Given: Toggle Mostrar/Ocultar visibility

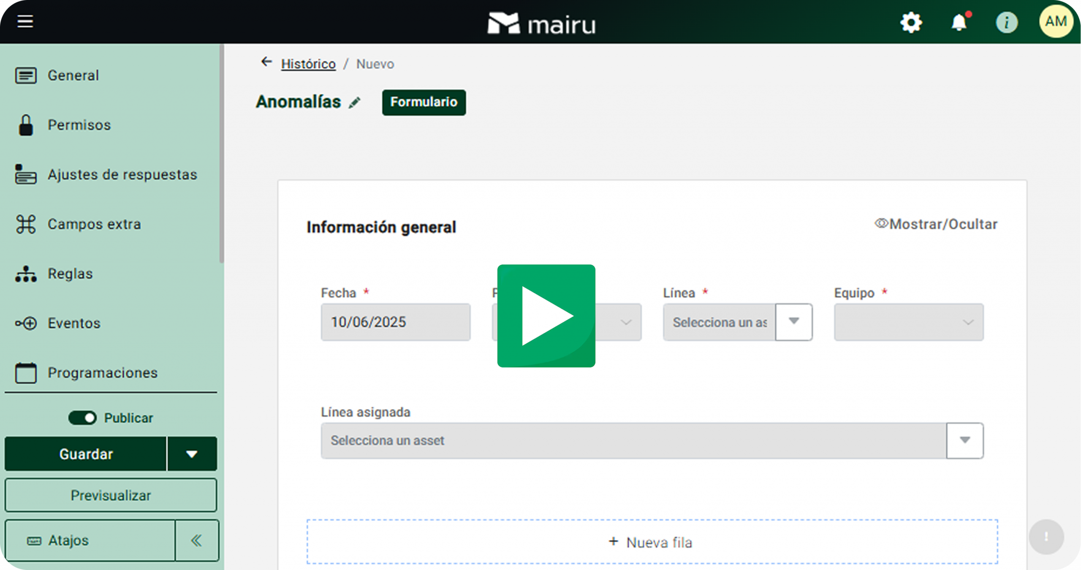Looking at the screenshot, I should tap(936, 224).
